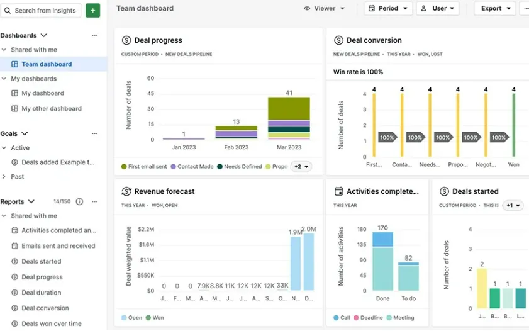The height and width of the screenshot is (331, 529).
Task: Click the My dashboard grid icon
Action: click(14, 93)
